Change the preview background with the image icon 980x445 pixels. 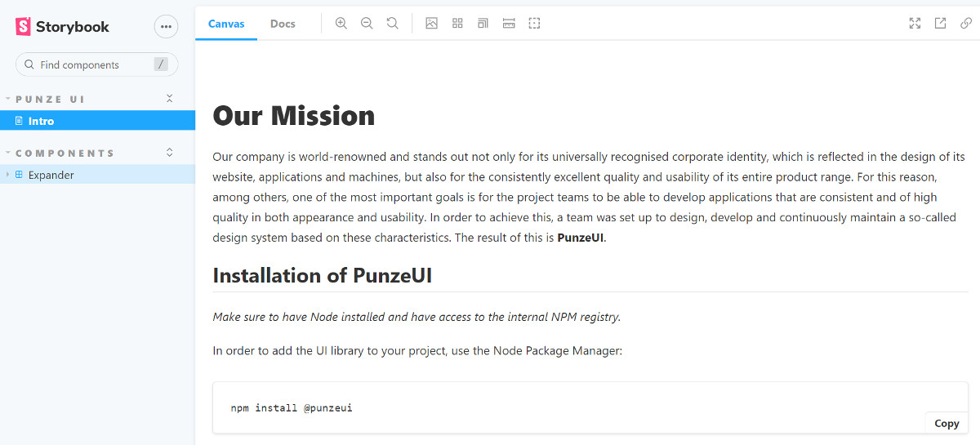click(x=432, y=24)
